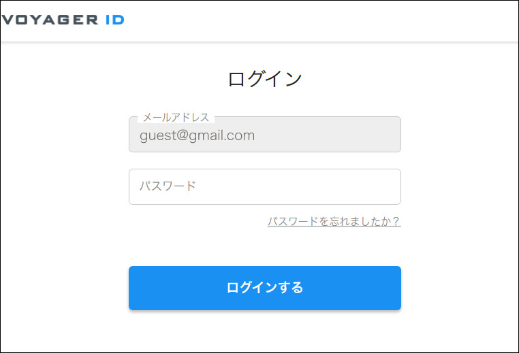Click the gray VOYAGER wordmark text
This screenshot has height=353, width=519.
pos(50,20)
